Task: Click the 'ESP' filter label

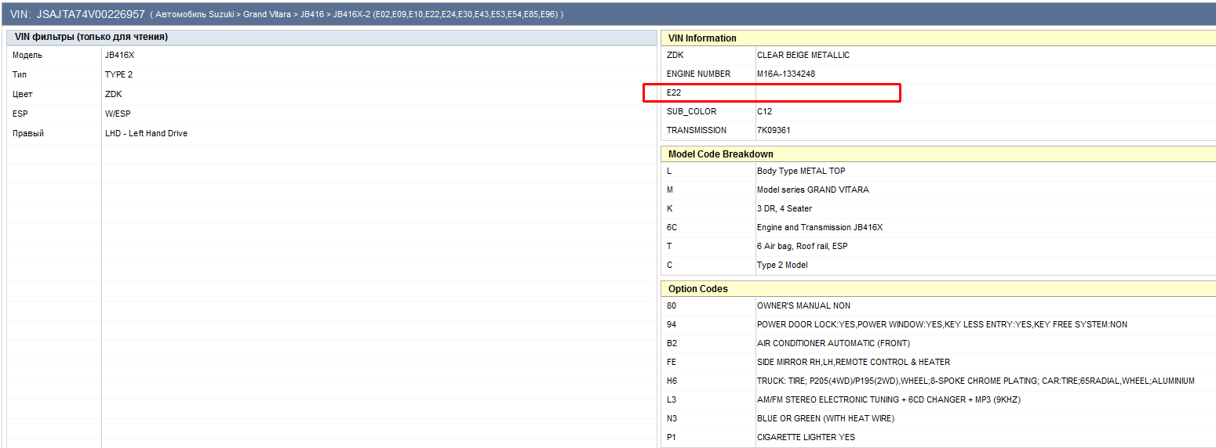Action: pyautogui.click(x=20, y=114)
